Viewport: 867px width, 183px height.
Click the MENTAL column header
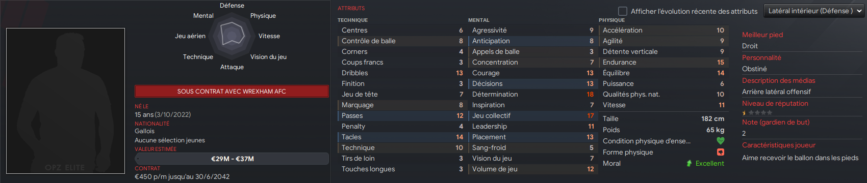pos(479,20)
